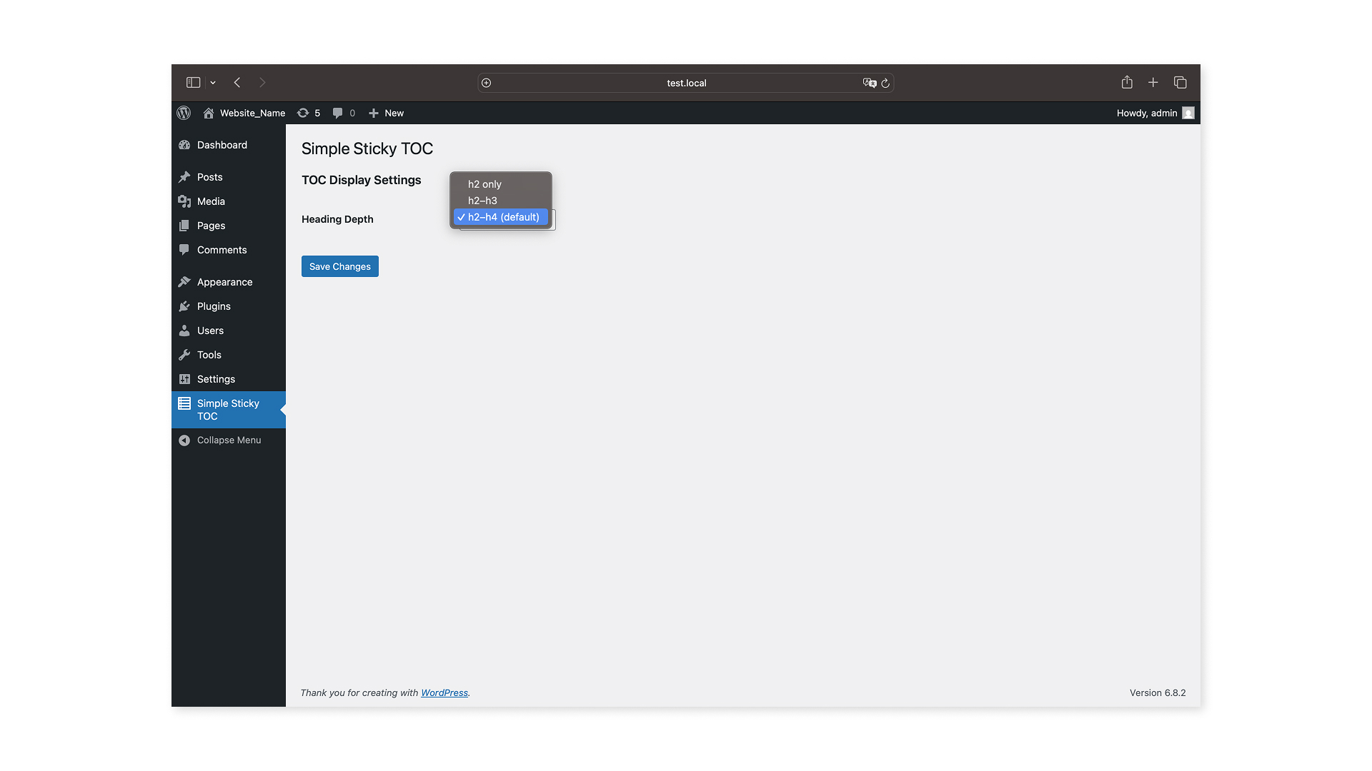
Task: Click the translate icon in address bar
Action: pos(869,83)
